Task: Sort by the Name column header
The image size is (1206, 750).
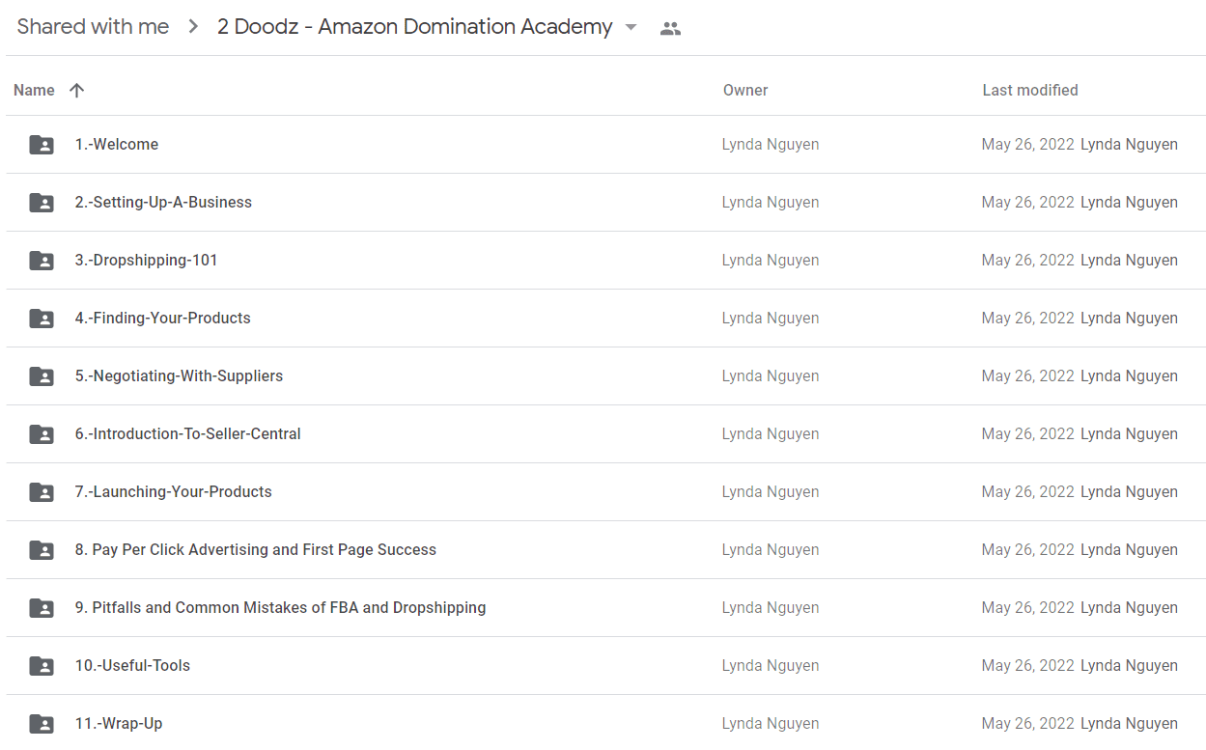Action: point(34,90)
